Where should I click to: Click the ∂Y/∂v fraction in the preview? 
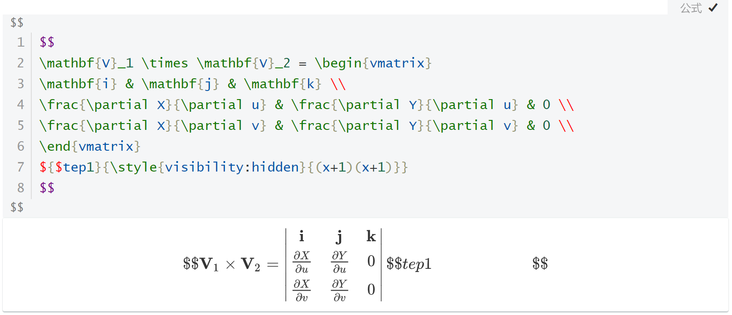click(340, 290)
